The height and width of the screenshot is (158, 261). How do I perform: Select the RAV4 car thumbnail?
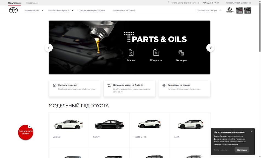(191, 124)
